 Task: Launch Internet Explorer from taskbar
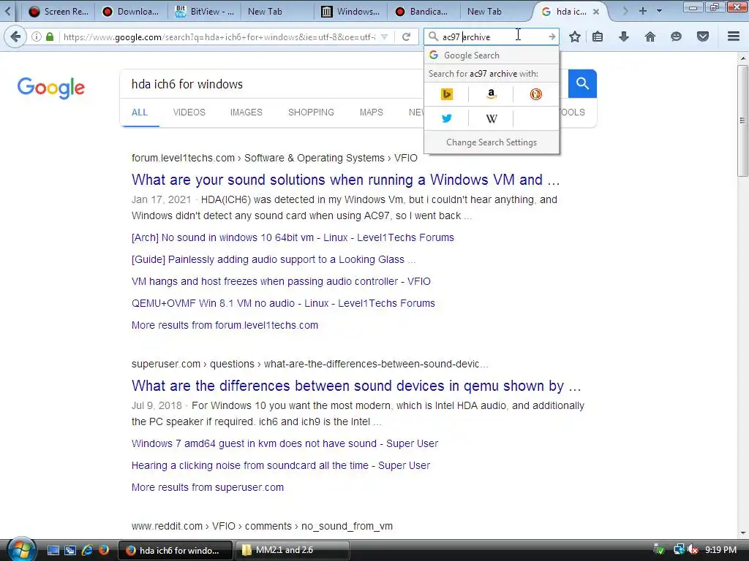pyautogui.click(x=87, y=550)
